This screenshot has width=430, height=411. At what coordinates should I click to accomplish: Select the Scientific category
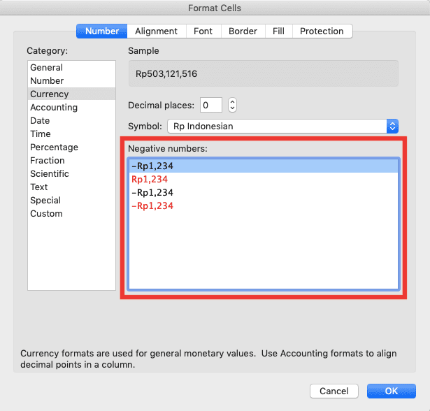pyautogui.click(x=71, y=173)
